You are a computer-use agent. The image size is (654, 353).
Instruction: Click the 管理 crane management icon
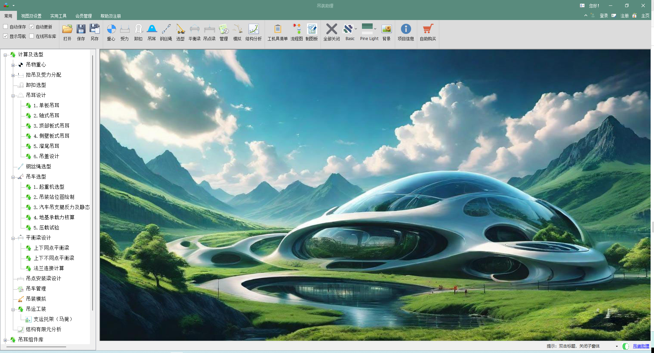[x=224, y=33]
